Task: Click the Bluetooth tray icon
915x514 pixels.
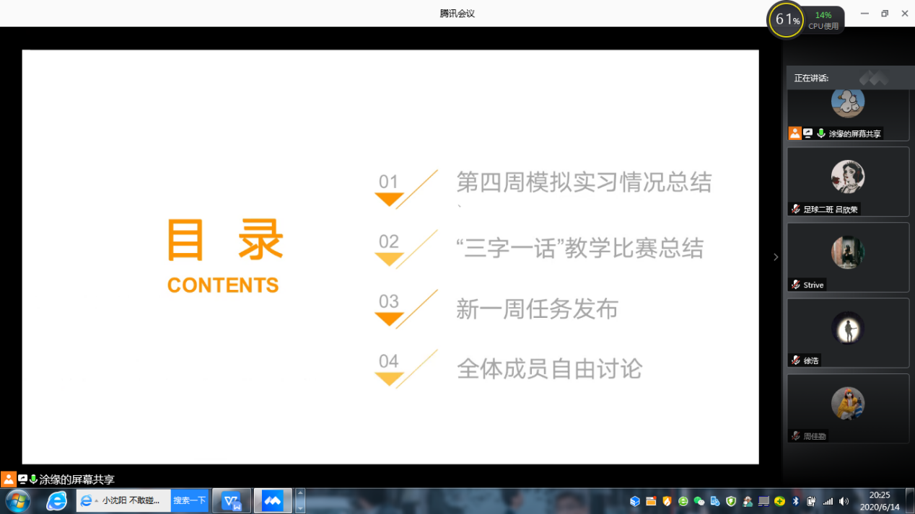Action: coord(796,501)
